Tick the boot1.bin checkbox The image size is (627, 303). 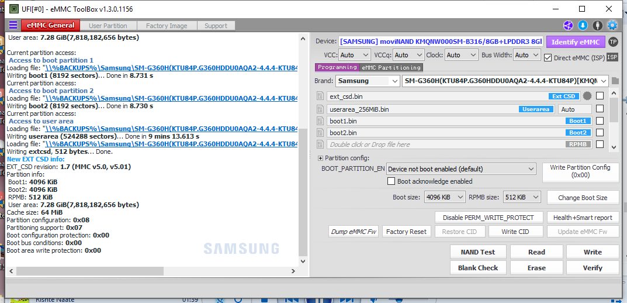600,121
